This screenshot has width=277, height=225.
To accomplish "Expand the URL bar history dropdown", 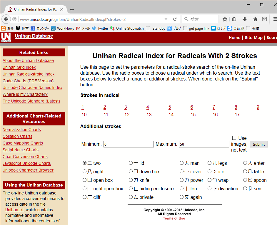I will (166, 19).
